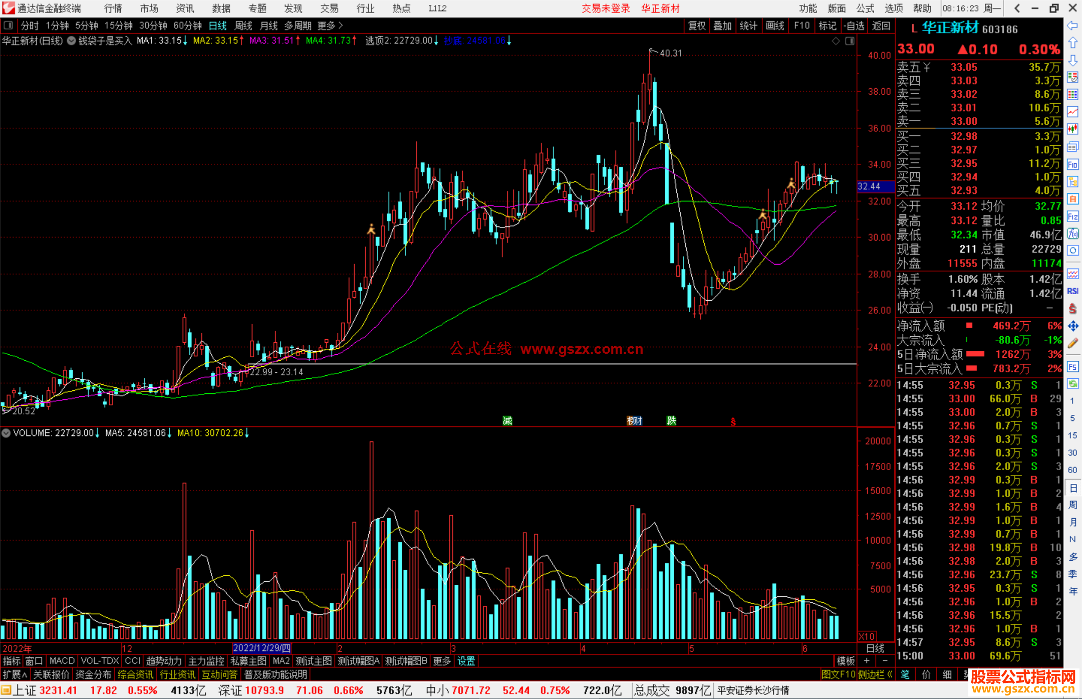
Task: Click the 设置 indicator settings link
Action: click(x=466, y=661)
